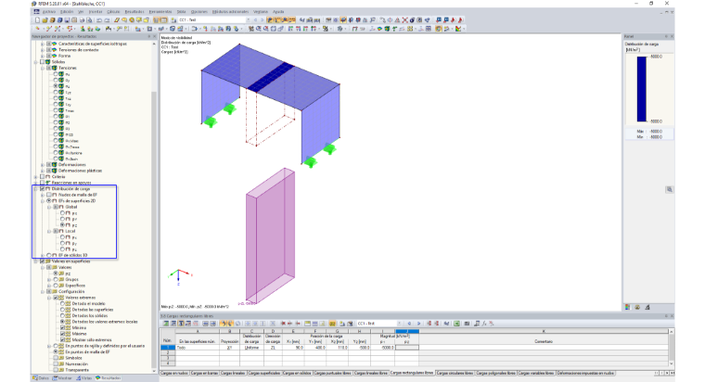This screenshot has width=705, height=382.
Task: Click the navigator panel close icon
Action: 155,36
